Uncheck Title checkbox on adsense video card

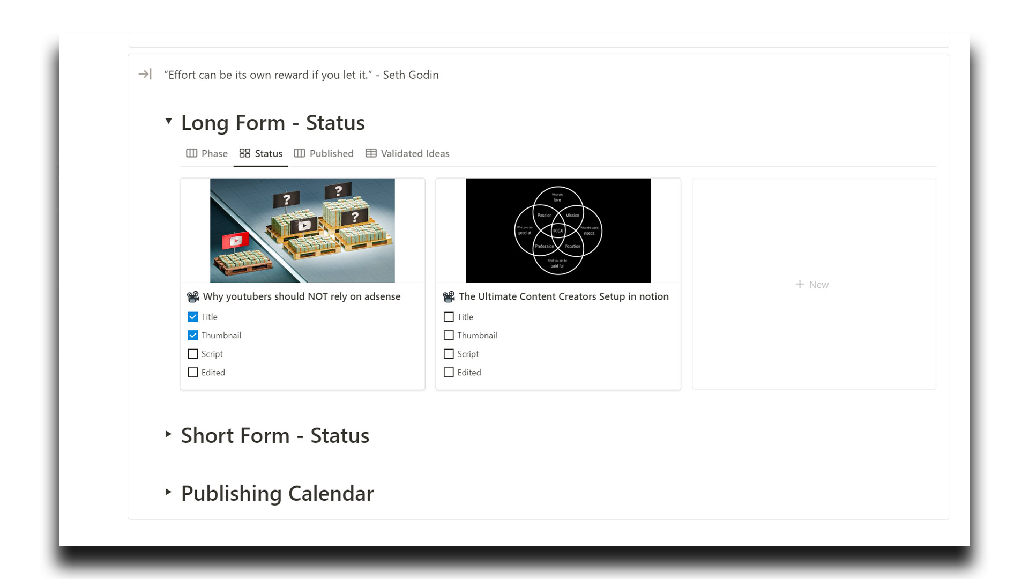(193, 317)
